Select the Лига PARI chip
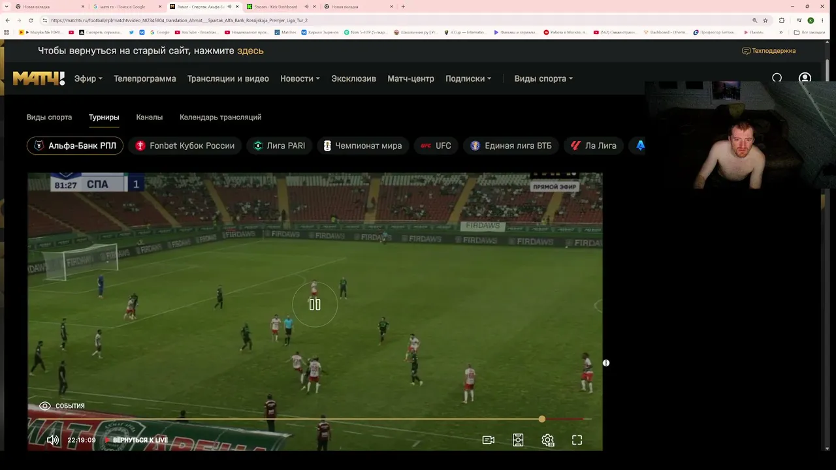Screen dimensions: 836x470 [280, 146]
